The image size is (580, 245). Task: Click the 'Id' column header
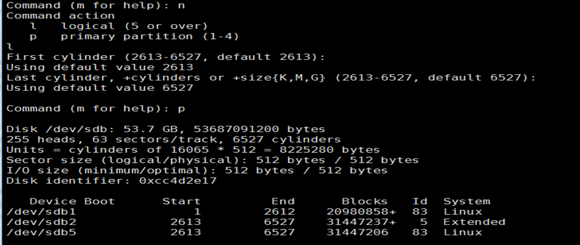(420, 201)
